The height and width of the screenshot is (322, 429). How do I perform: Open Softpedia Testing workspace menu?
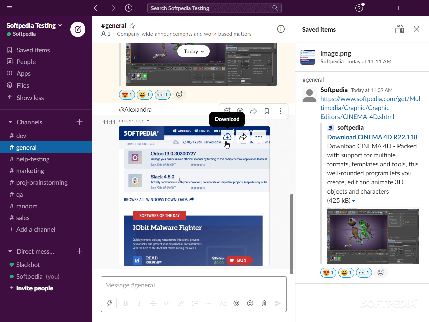[34, 25]
